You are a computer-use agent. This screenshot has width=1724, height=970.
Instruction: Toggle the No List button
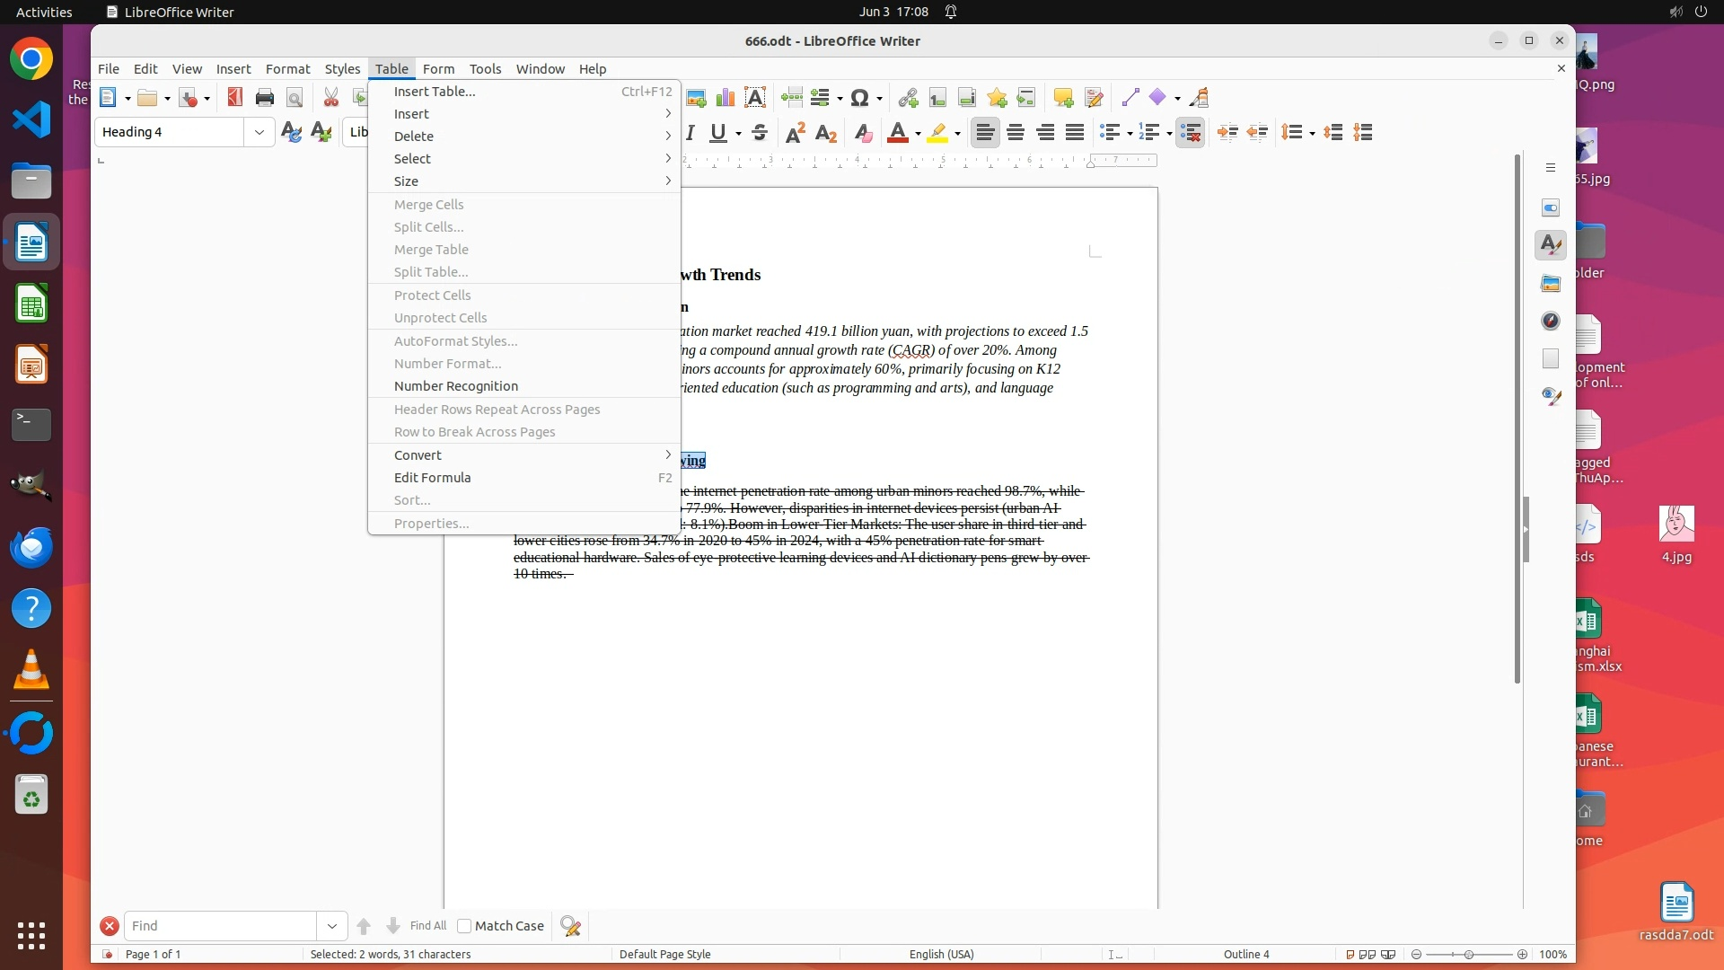click(1191, 133)
